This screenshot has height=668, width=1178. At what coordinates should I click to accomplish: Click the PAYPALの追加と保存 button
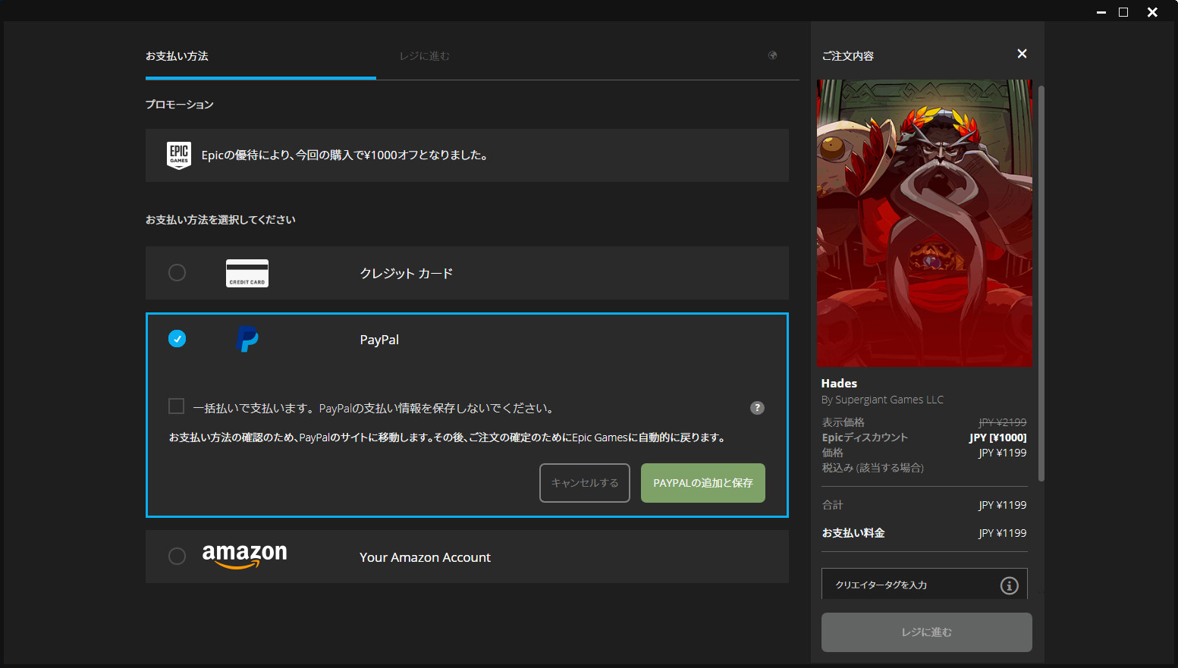[702, 483]
